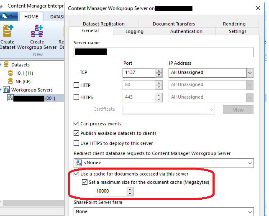Open the Certificate dropdown
Viewport: 269px width, 216px height.
click(211, 109)
